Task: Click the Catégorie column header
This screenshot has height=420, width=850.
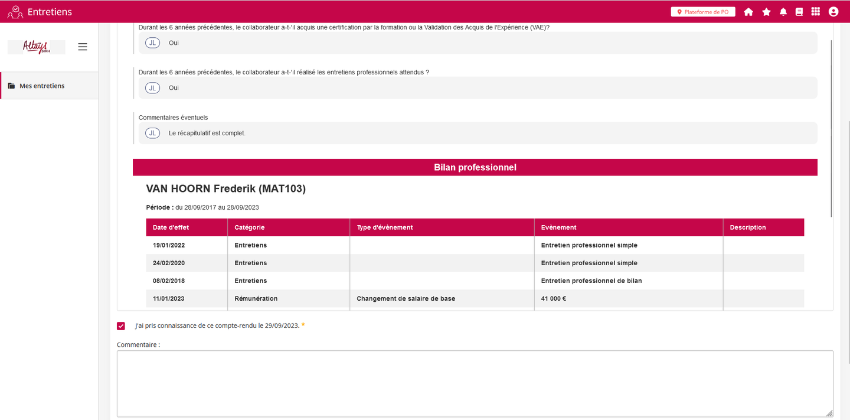Action: pos(249,227)
